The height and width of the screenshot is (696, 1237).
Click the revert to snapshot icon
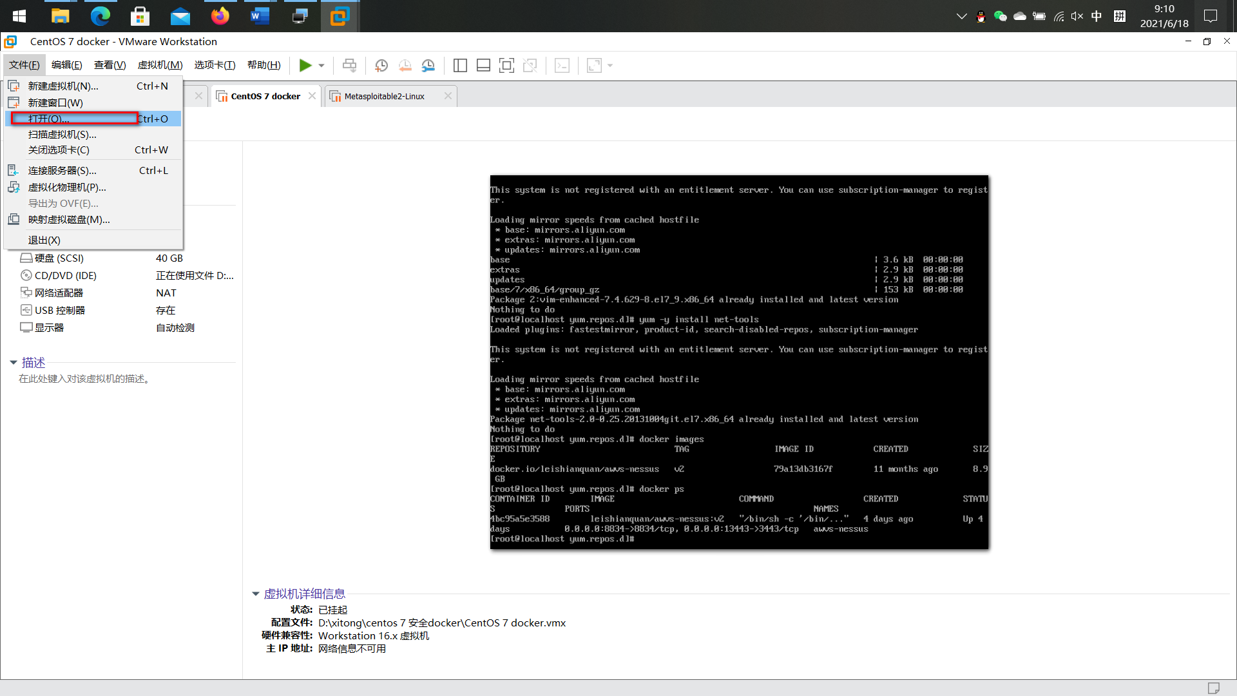pos(405,65)
